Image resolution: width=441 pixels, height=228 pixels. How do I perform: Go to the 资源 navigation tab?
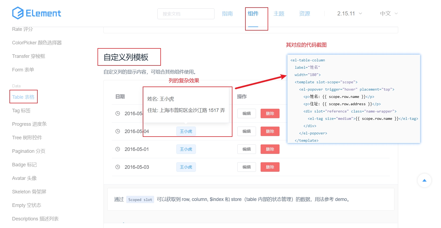coord(304,14)
